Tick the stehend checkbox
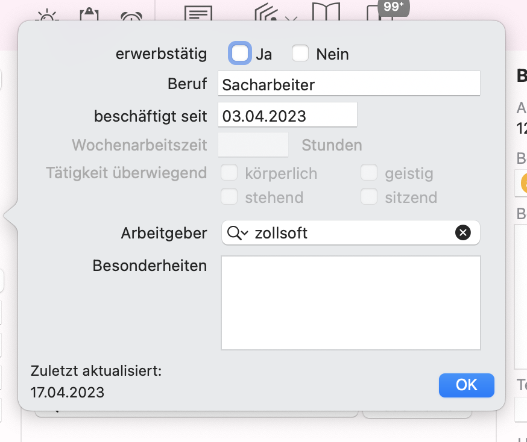The height and width of the screenshot is (442, 527). tap(229, 196)
